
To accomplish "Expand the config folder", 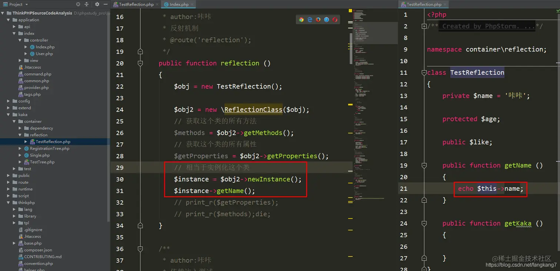I will pos(9,101).
